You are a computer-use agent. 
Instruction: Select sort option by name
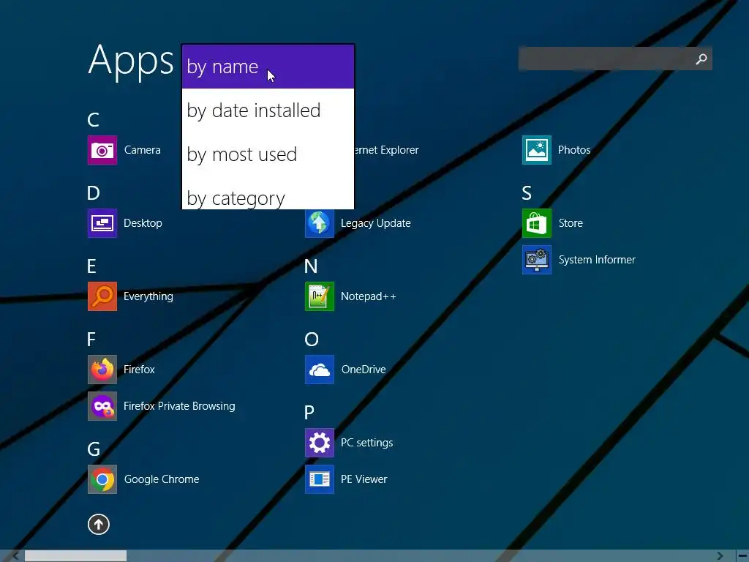tap(268, 67)
